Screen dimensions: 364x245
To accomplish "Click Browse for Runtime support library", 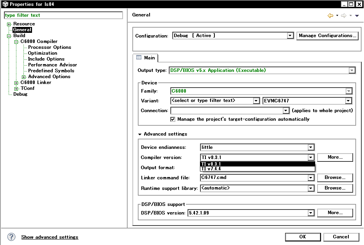I will [x=335, y=188].
